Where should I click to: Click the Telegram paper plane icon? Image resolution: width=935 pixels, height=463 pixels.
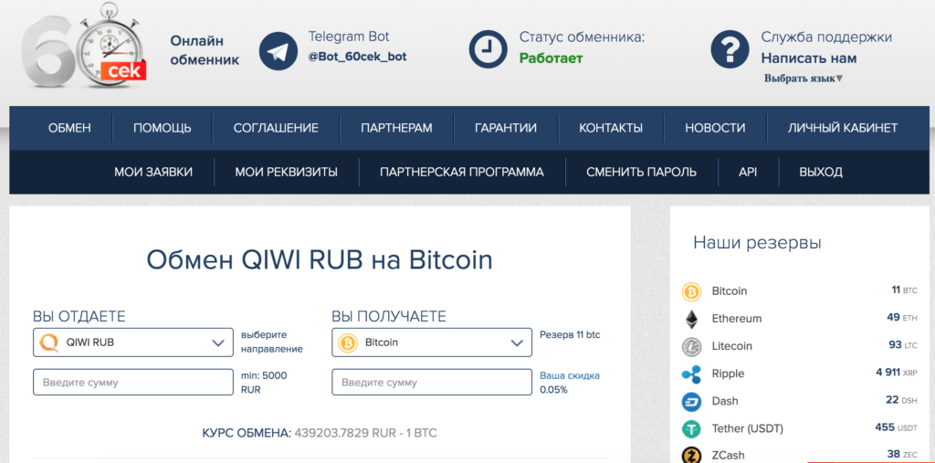pyautogui.click(x=278, y=50)
